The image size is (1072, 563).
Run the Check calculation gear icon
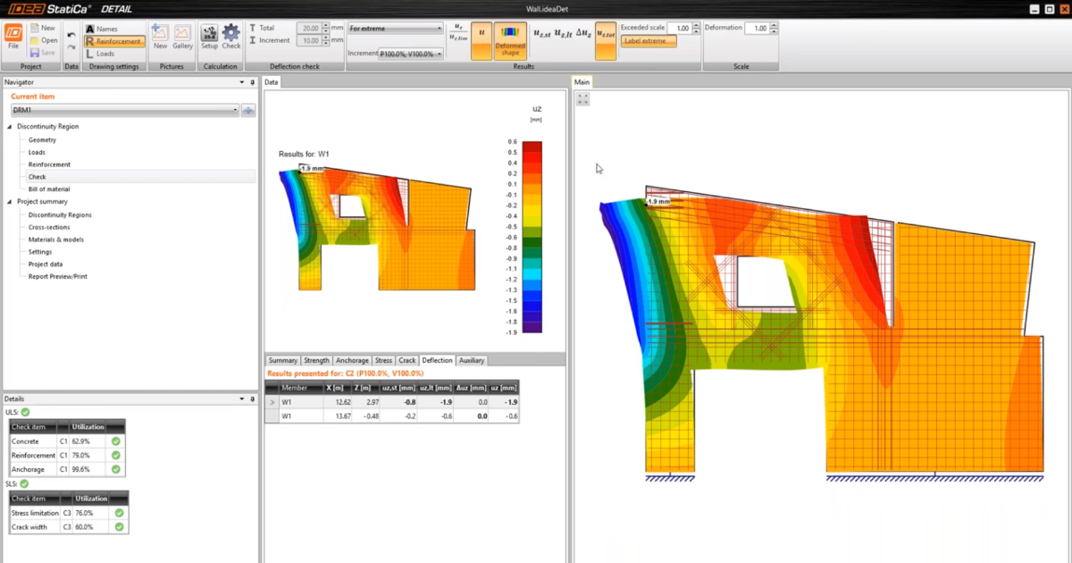tap(231, 37)
